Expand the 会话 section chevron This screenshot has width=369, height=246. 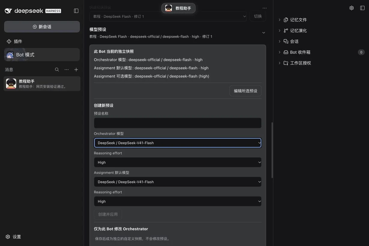[x=280, y=41]
